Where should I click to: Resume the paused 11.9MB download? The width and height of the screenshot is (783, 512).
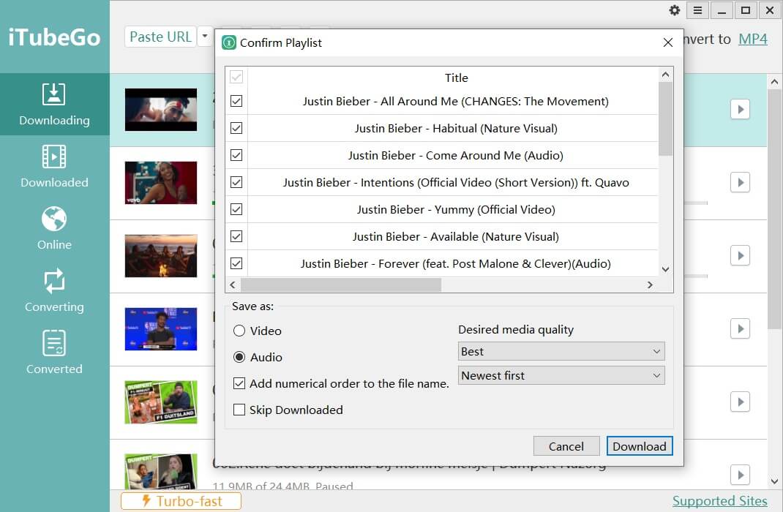tap(740, 475)
